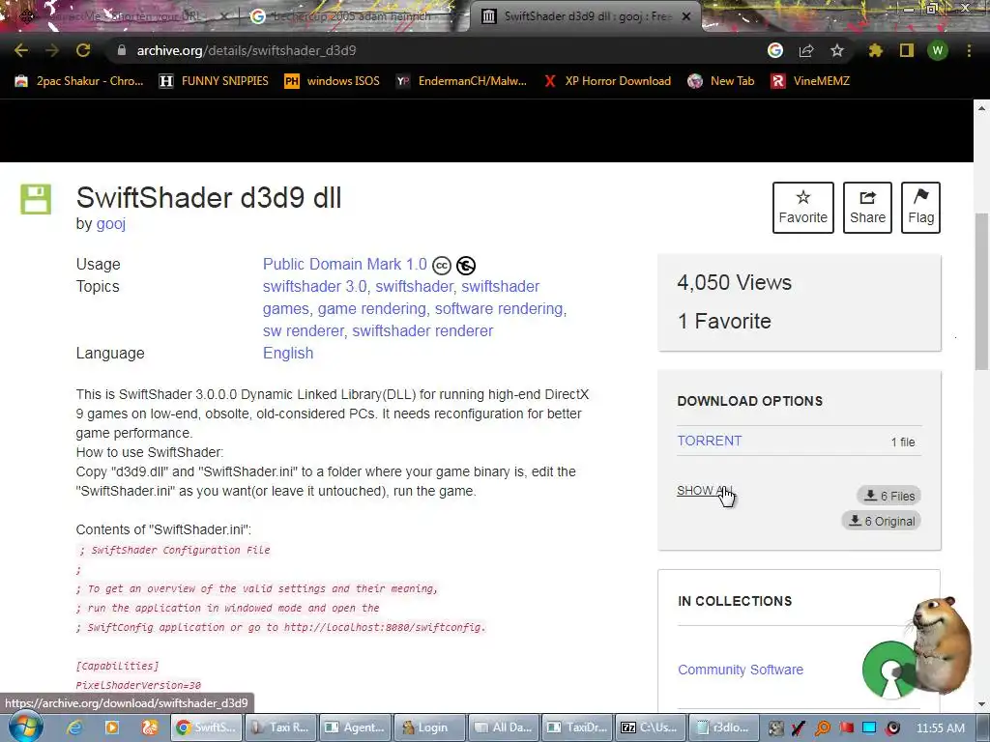Screen dimensions: 990x742
Task: Launch Internet Explorer from the taskbar
Action: [75, 728]
